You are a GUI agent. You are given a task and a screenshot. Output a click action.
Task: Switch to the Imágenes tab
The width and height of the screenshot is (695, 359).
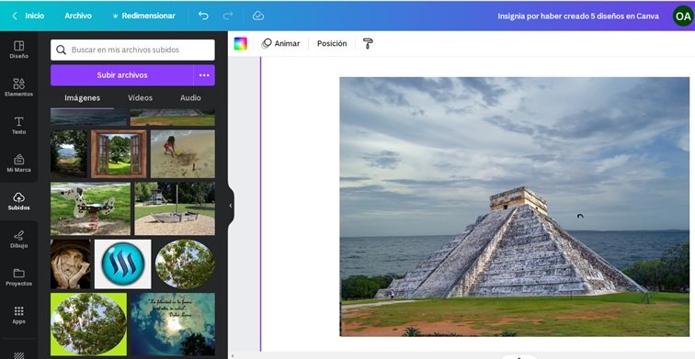[83, 98]
